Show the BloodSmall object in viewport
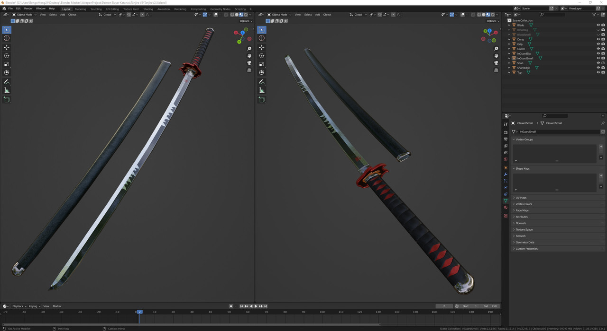This screenshot has width=607, height=331. (x=598, y=35)
